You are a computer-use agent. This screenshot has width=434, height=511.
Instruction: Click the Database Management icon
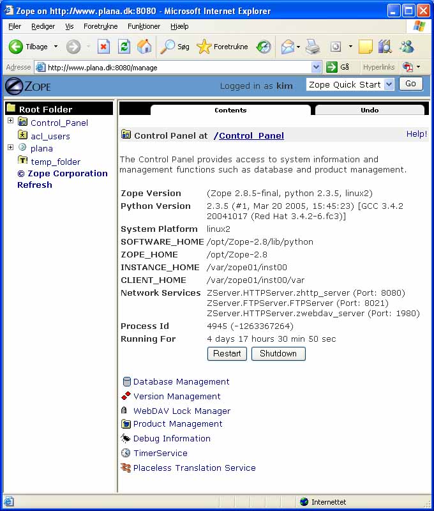point(126,382)
